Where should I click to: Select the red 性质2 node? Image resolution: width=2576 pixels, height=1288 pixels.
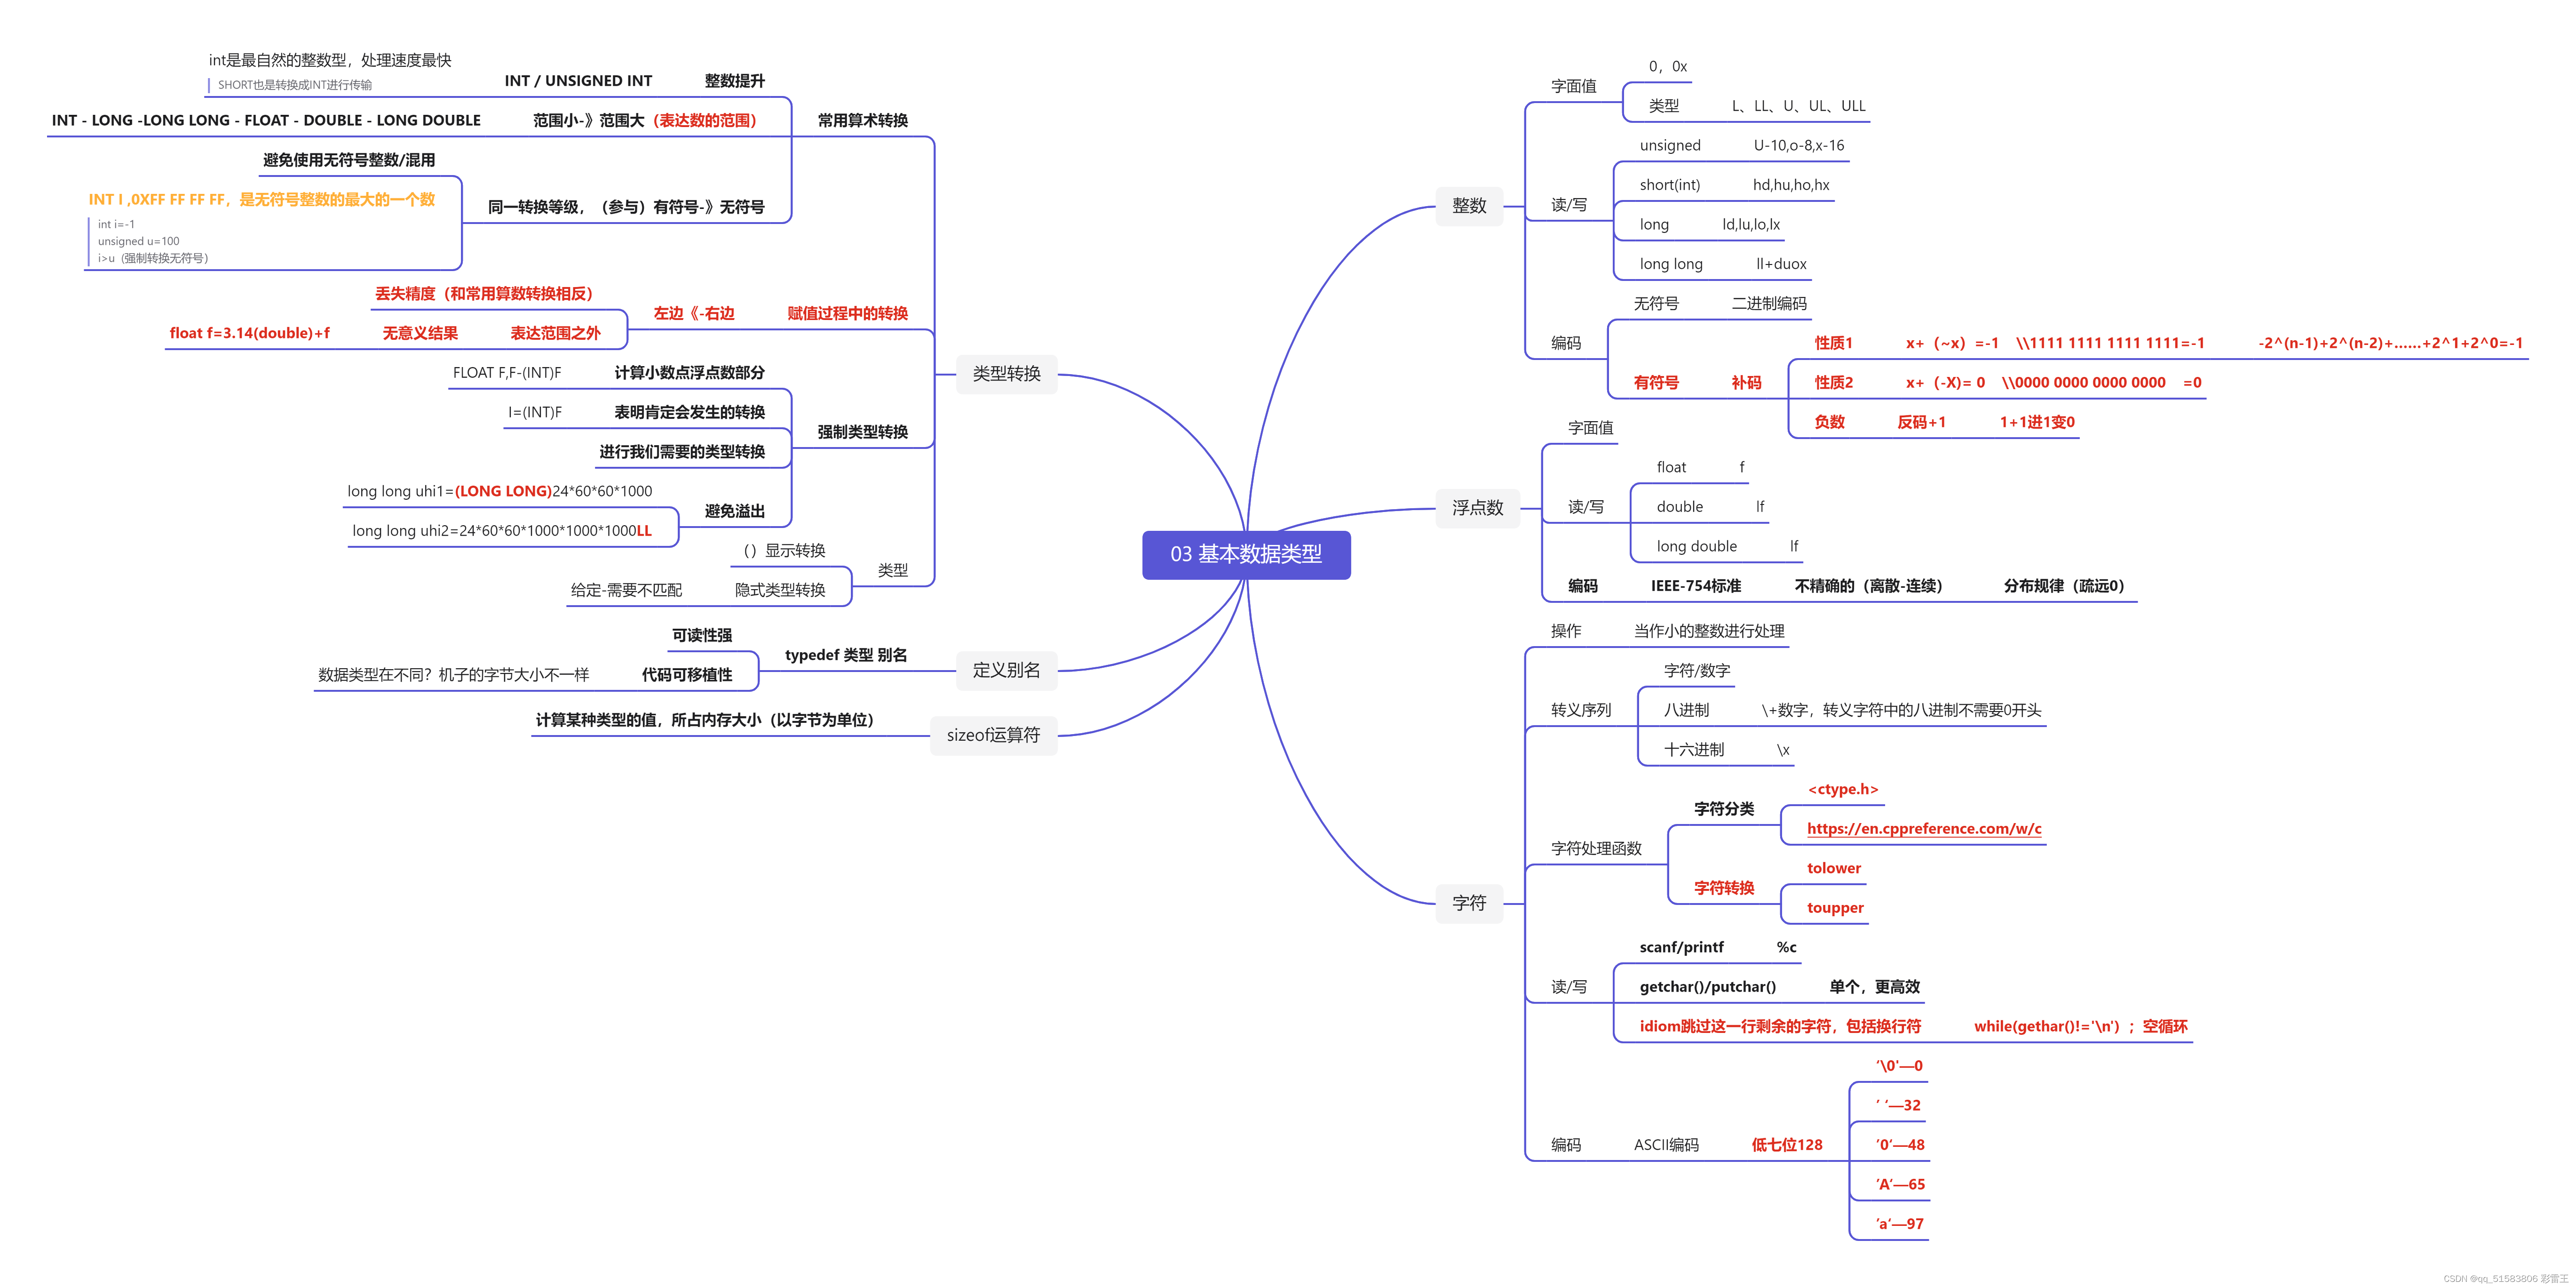pos(1833,384)
